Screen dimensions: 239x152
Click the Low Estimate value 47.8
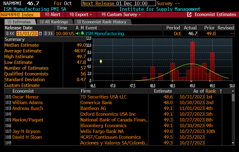[81, 62]
